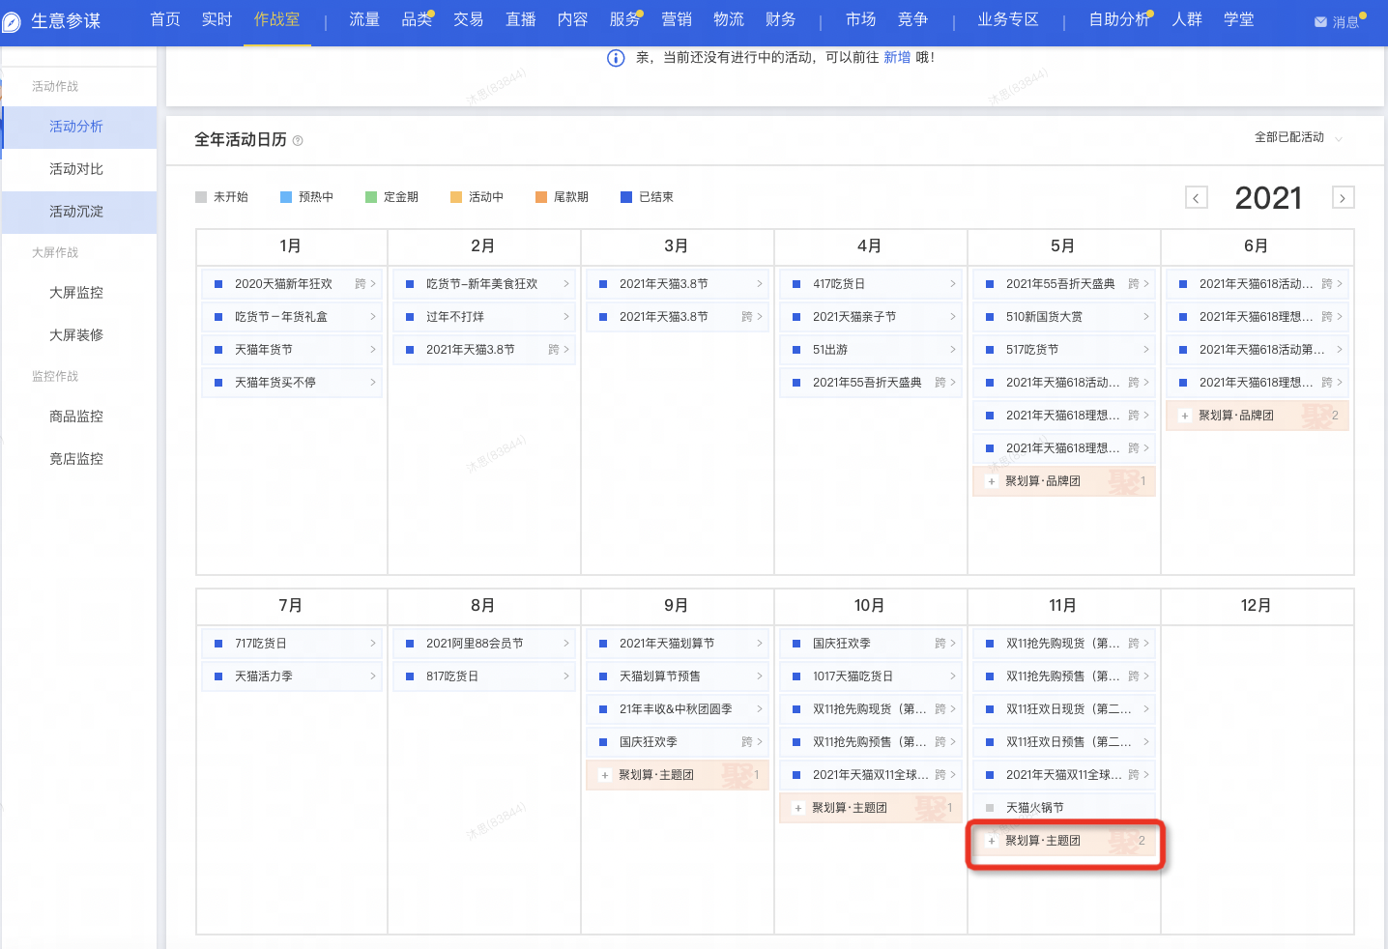Select 活动分析 in sidebar
The height and width of the screenshot is (949, 1388).
coord(79,127)
